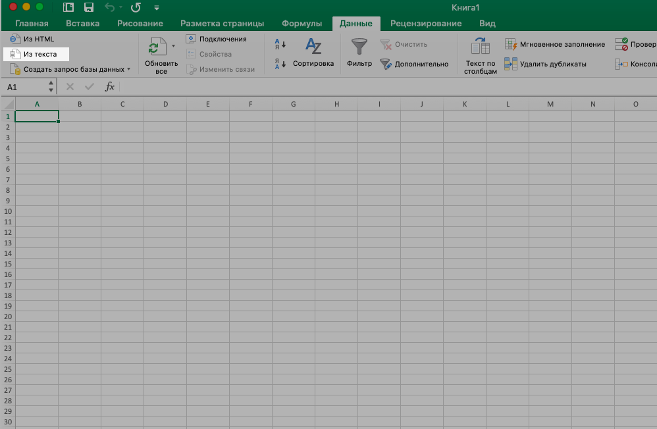Open the 'Сортировка' sort dialog
Image resolution: width=657 pixels, height=429 pixels.
click(313, 53)
